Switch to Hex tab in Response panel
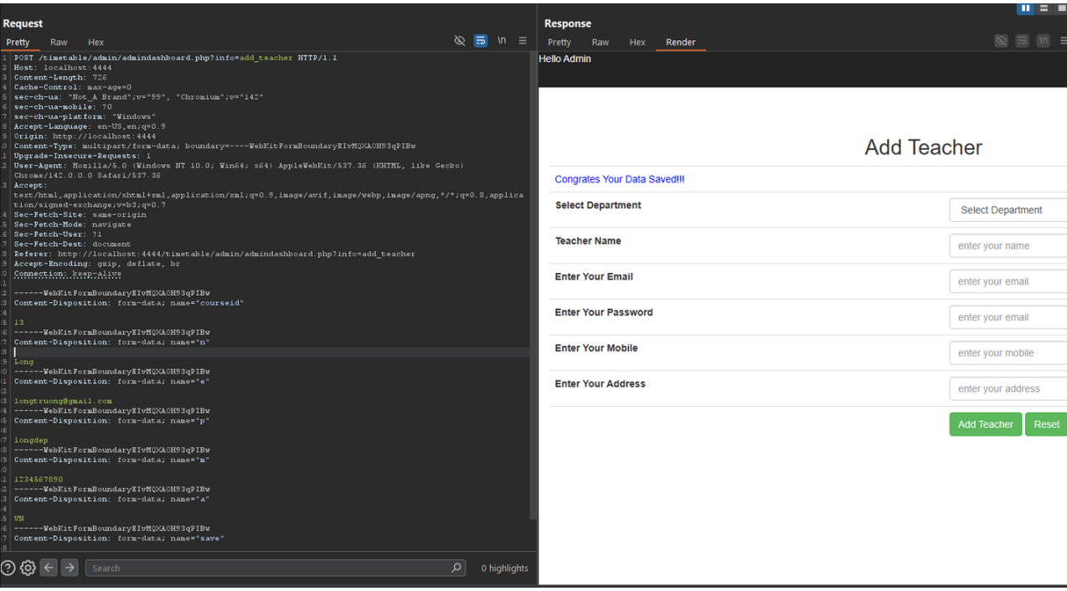 point(637,42)
